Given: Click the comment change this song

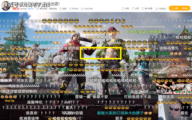Looking at the screenshot, I should pos(146,70).
